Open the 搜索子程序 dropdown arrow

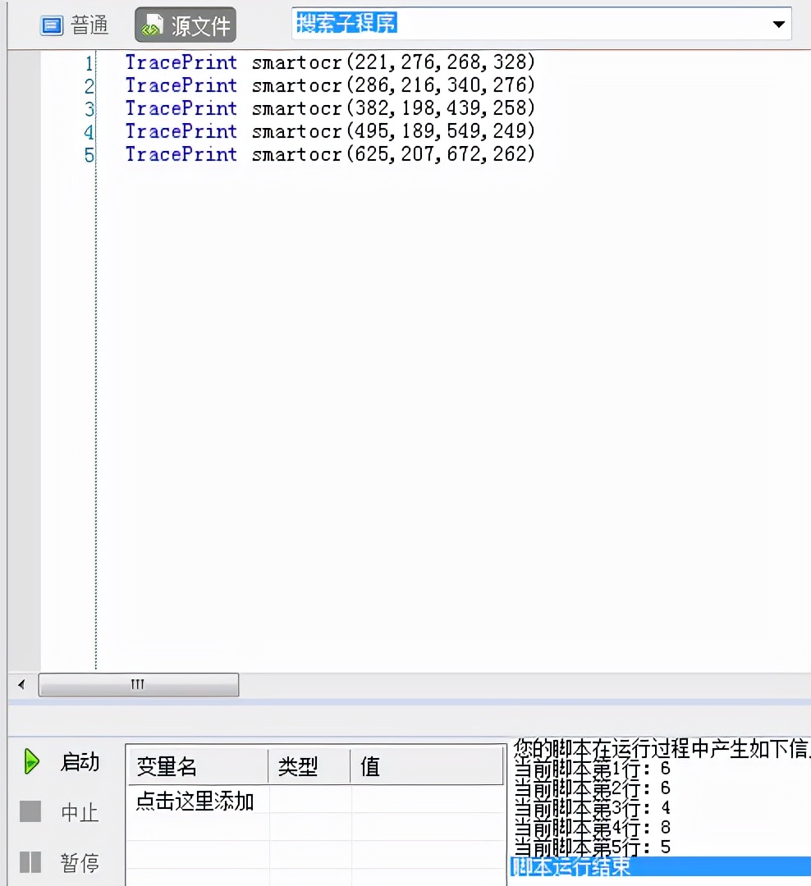pos(778,25)
